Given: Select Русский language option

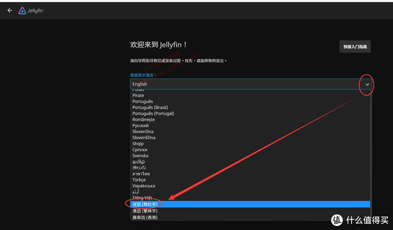Looking at the screenshot, I should (x=250, y=125).
